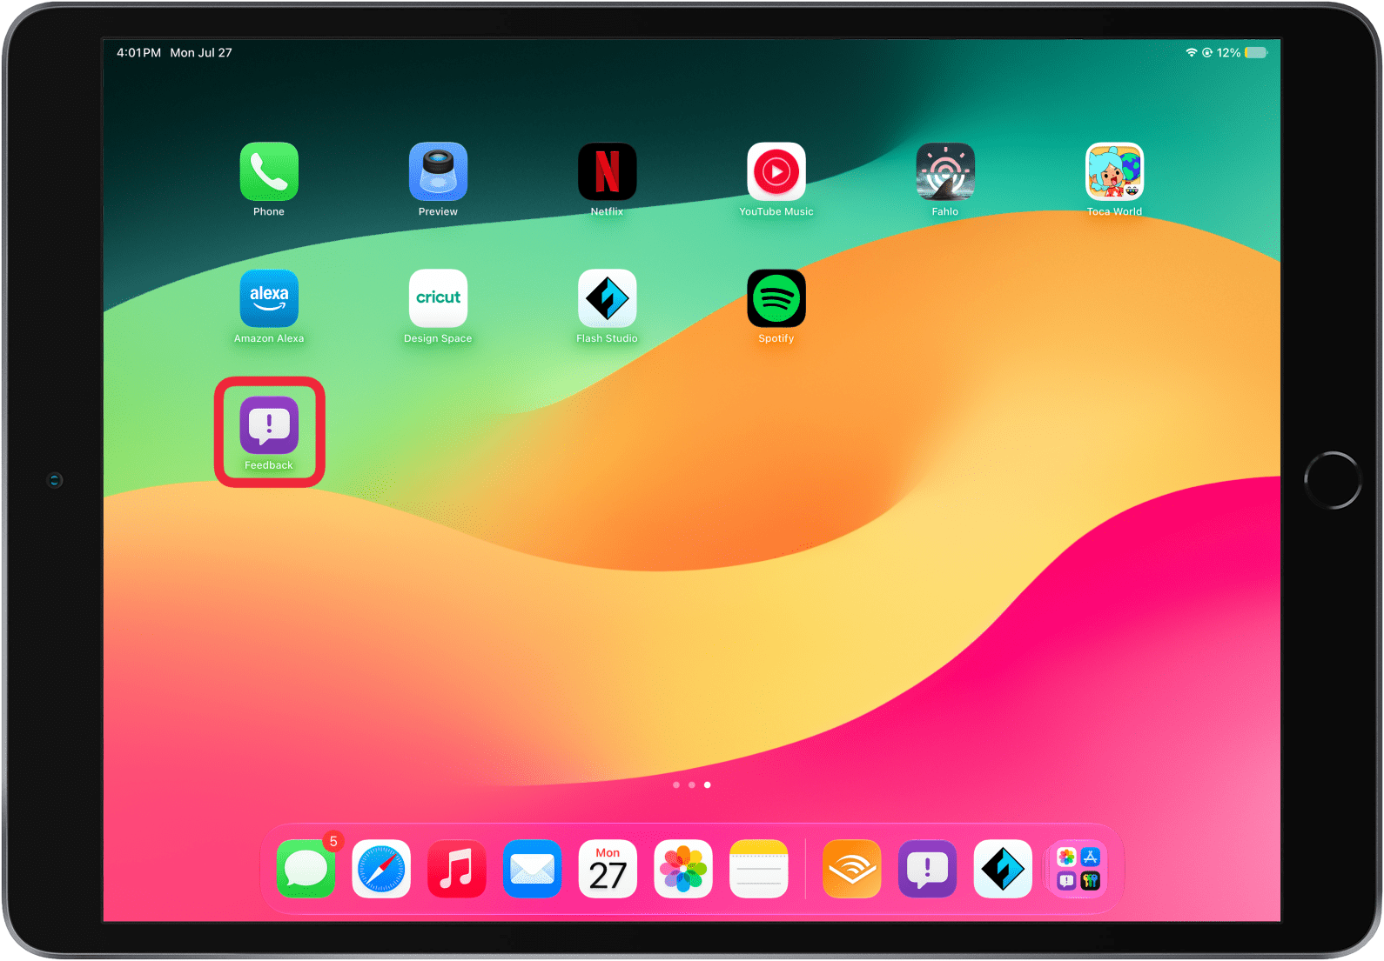This screenshot has width=1384, height=961.
Task: Open the Music app in the dock
Action: 457,869
